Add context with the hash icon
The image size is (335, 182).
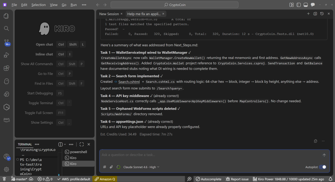(x=104, y=167)
